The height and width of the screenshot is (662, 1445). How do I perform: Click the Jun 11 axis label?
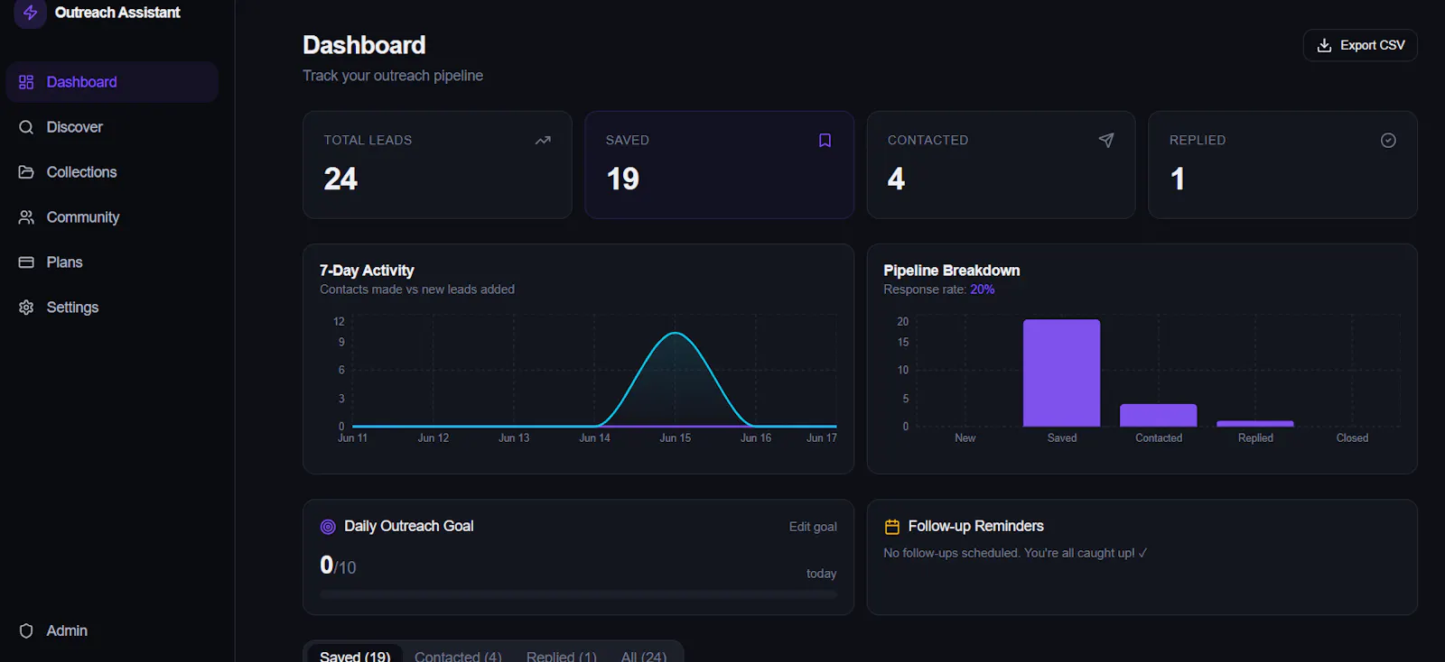coord(352,438)
